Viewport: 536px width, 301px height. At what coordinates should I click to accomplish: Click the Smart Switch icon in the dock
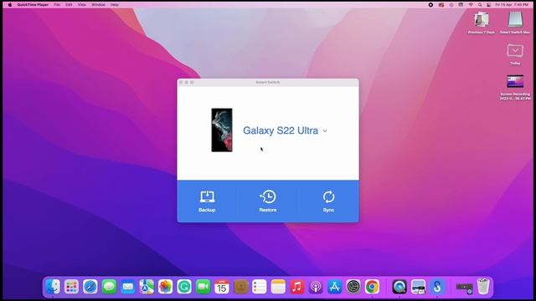click(437, 287)
